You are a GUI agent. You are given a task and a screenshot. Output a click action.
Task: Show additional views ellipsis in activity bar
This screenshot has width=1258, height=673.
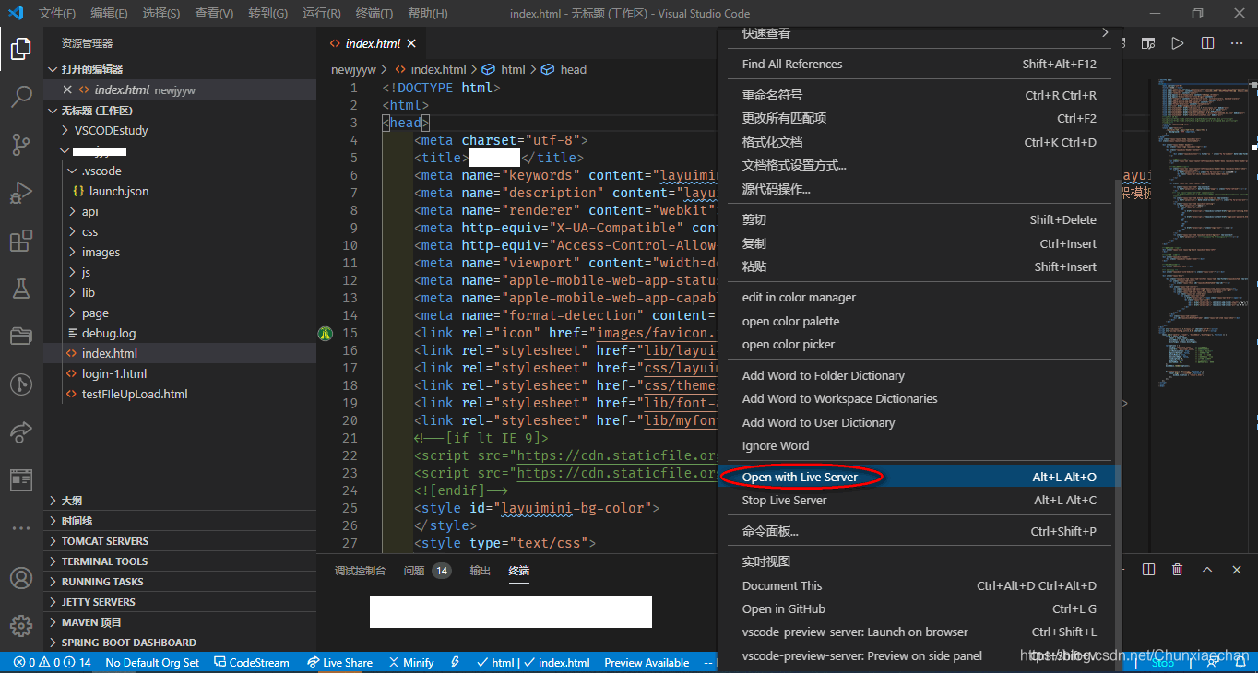pos(21,528)
